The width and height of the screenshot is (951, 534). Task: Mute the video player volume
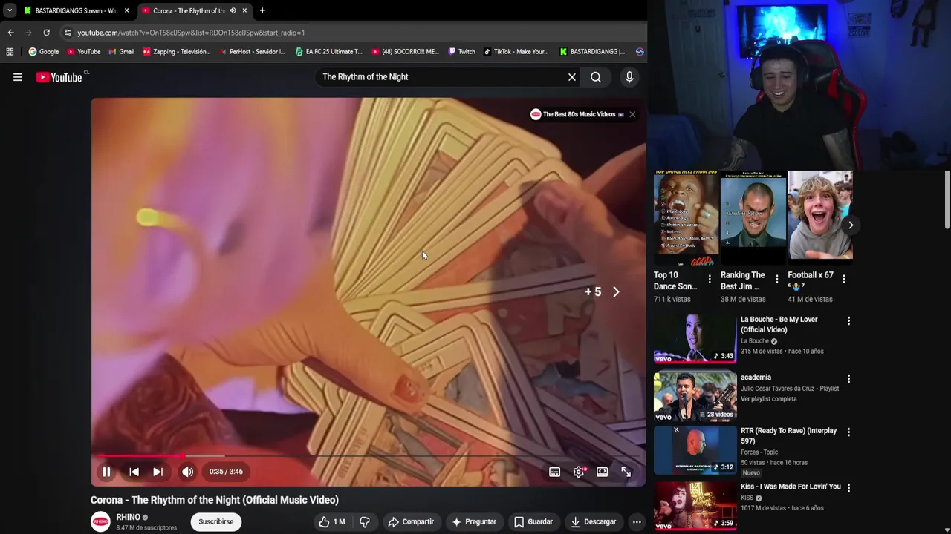[x=188, y=472]
